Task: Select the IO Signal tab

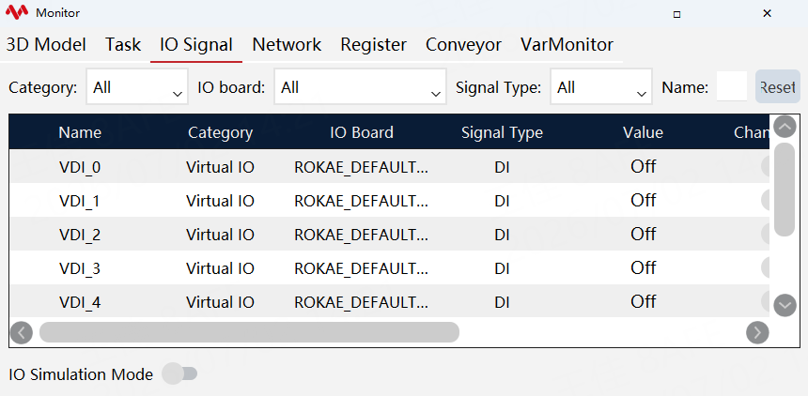Action: pos(196,45)
